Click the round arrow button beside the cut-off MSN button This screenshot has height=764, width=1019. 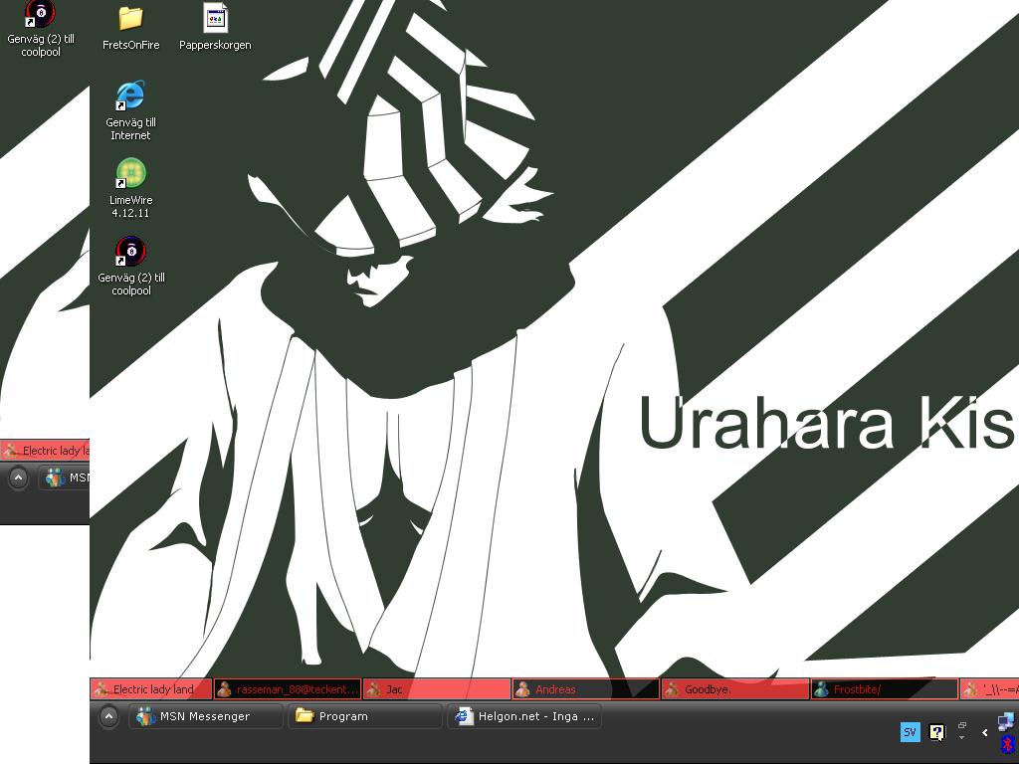point(18,478)
